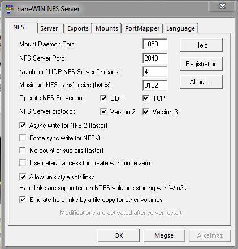Click the 'NFS Server protocol:' label
This screenshot has height=249, width=238.
coord(47,111)
